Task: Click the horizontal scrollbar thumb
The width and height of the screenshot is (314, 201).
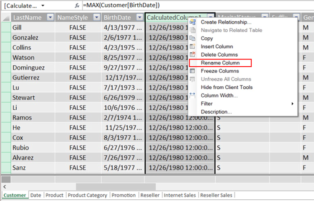Action: (116, 187)
